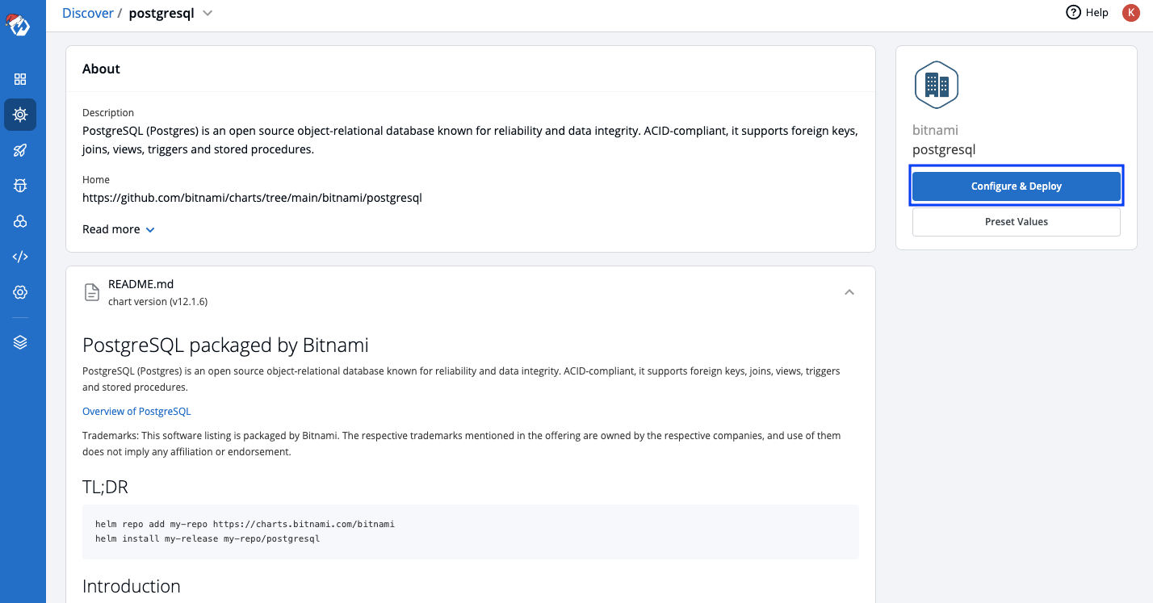Screen dimensions: 1153x603
Task: Select the layers stack icon at sidebar bottom
Action: (x=20, y=341)
